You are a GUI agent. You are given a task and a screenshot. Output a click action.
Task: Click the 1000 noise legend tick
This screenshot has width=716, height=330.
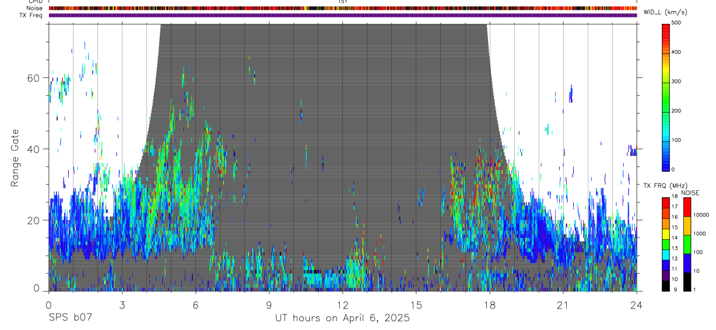coord(700,233)
